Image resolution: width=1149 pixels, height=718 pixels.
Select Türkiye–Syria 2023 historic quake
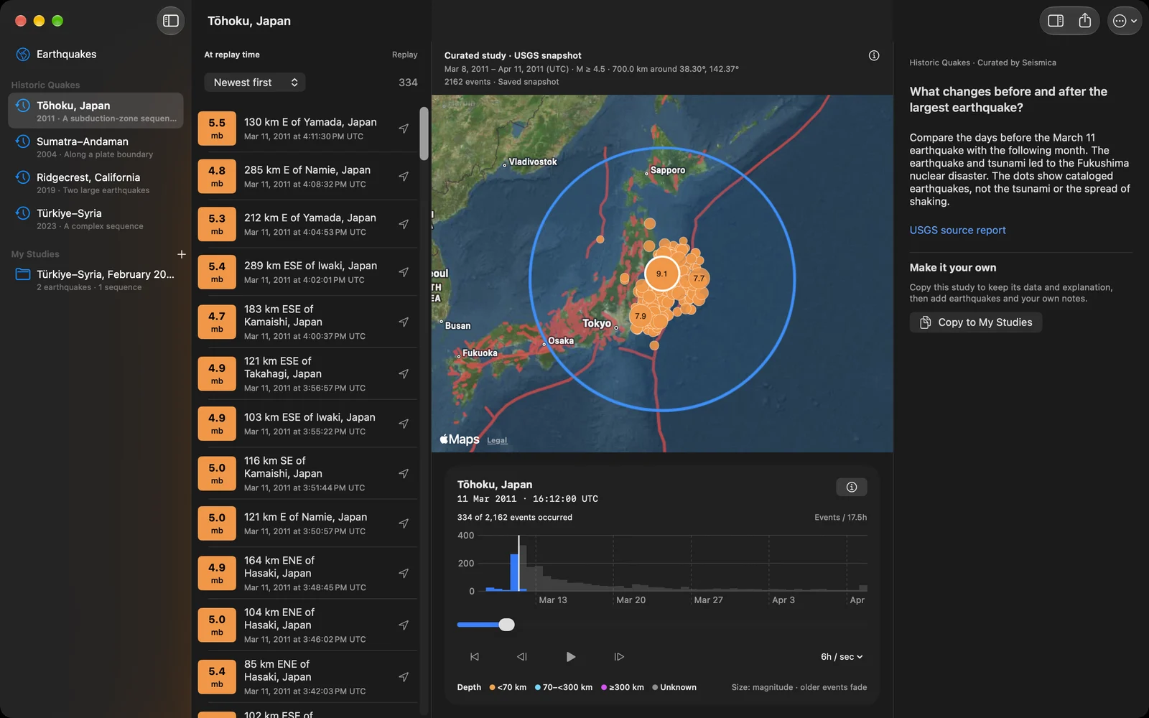[96, 218]
